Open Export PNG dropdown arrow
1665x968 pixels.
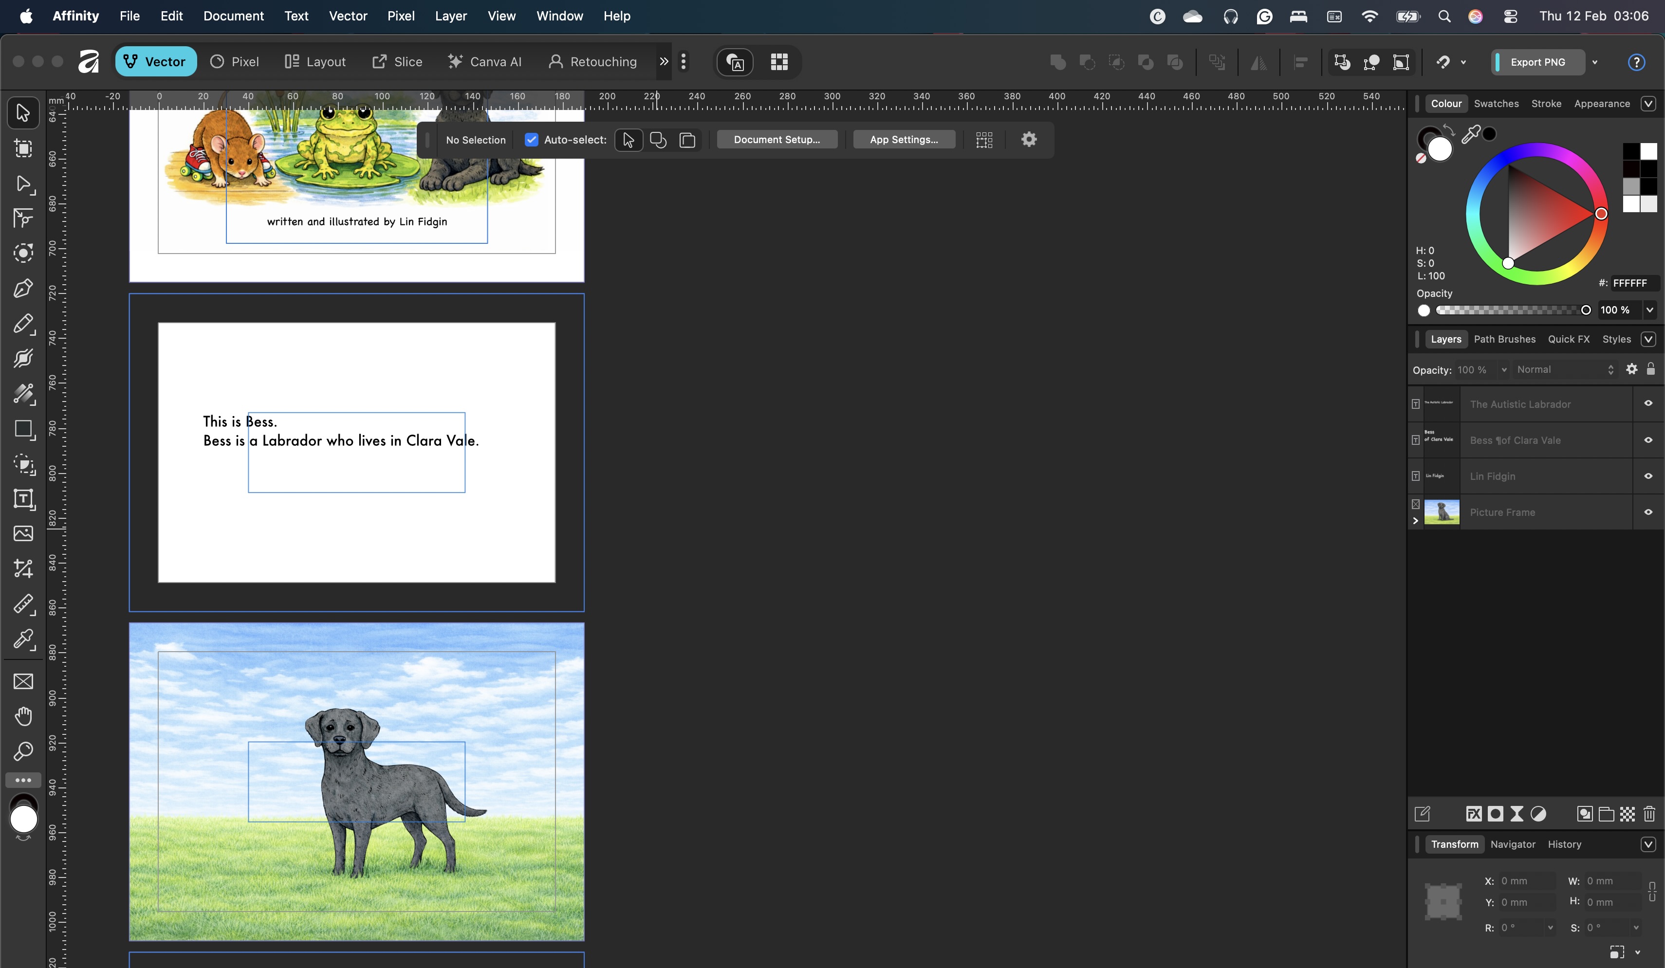point(1595,62)
